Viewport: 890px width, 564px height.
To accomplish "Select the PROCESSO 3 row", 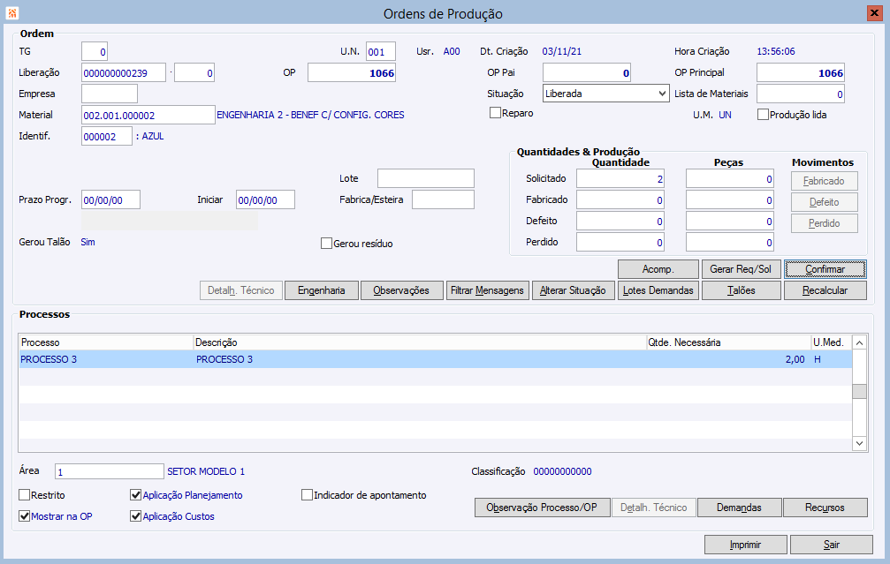I will click(x=436, y=359).
